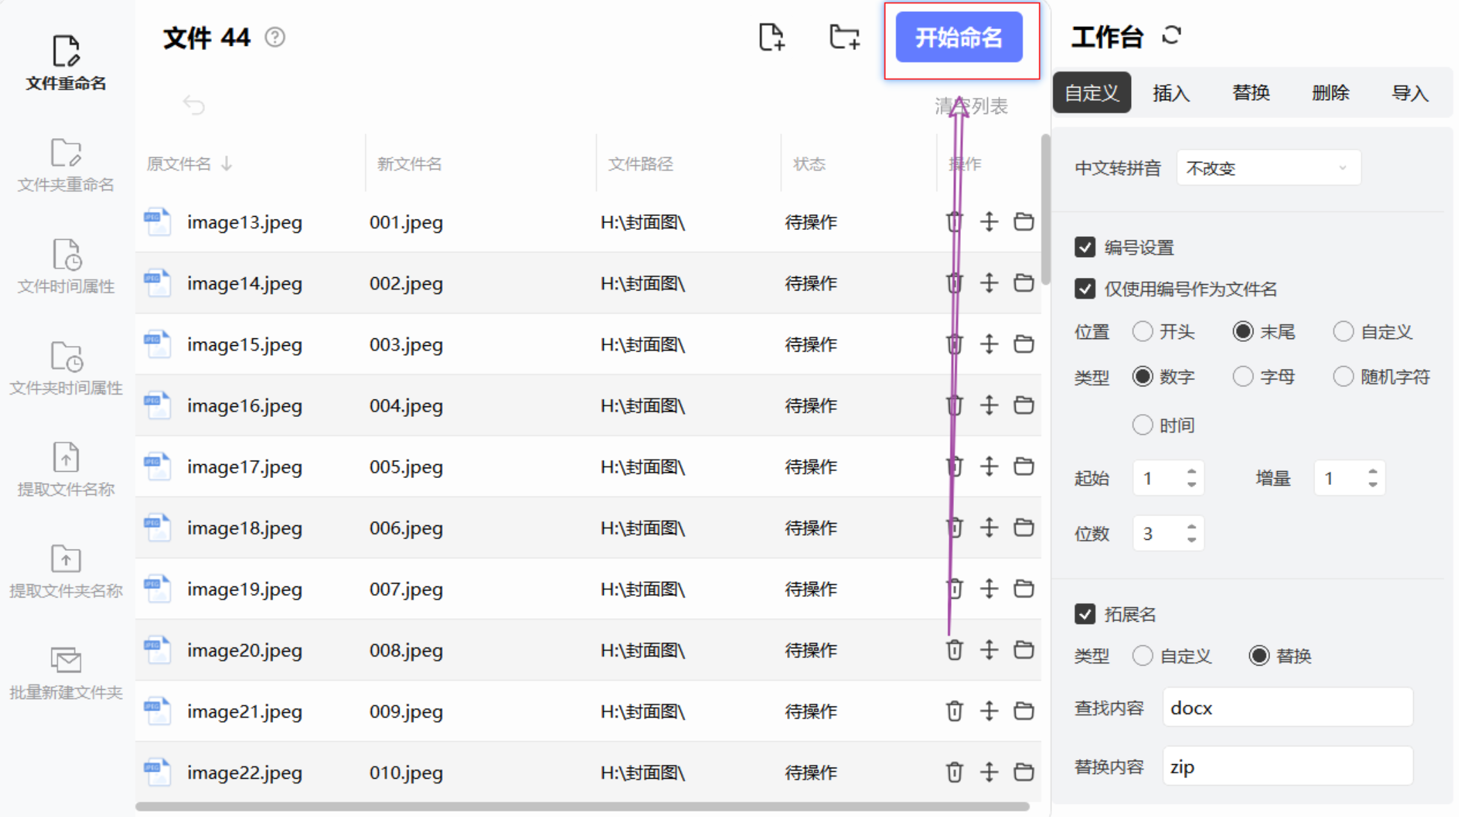The width and height of the screenshot is (1459, 817).
Task: Select the 自定义 position radio button
Action: 1344,331
